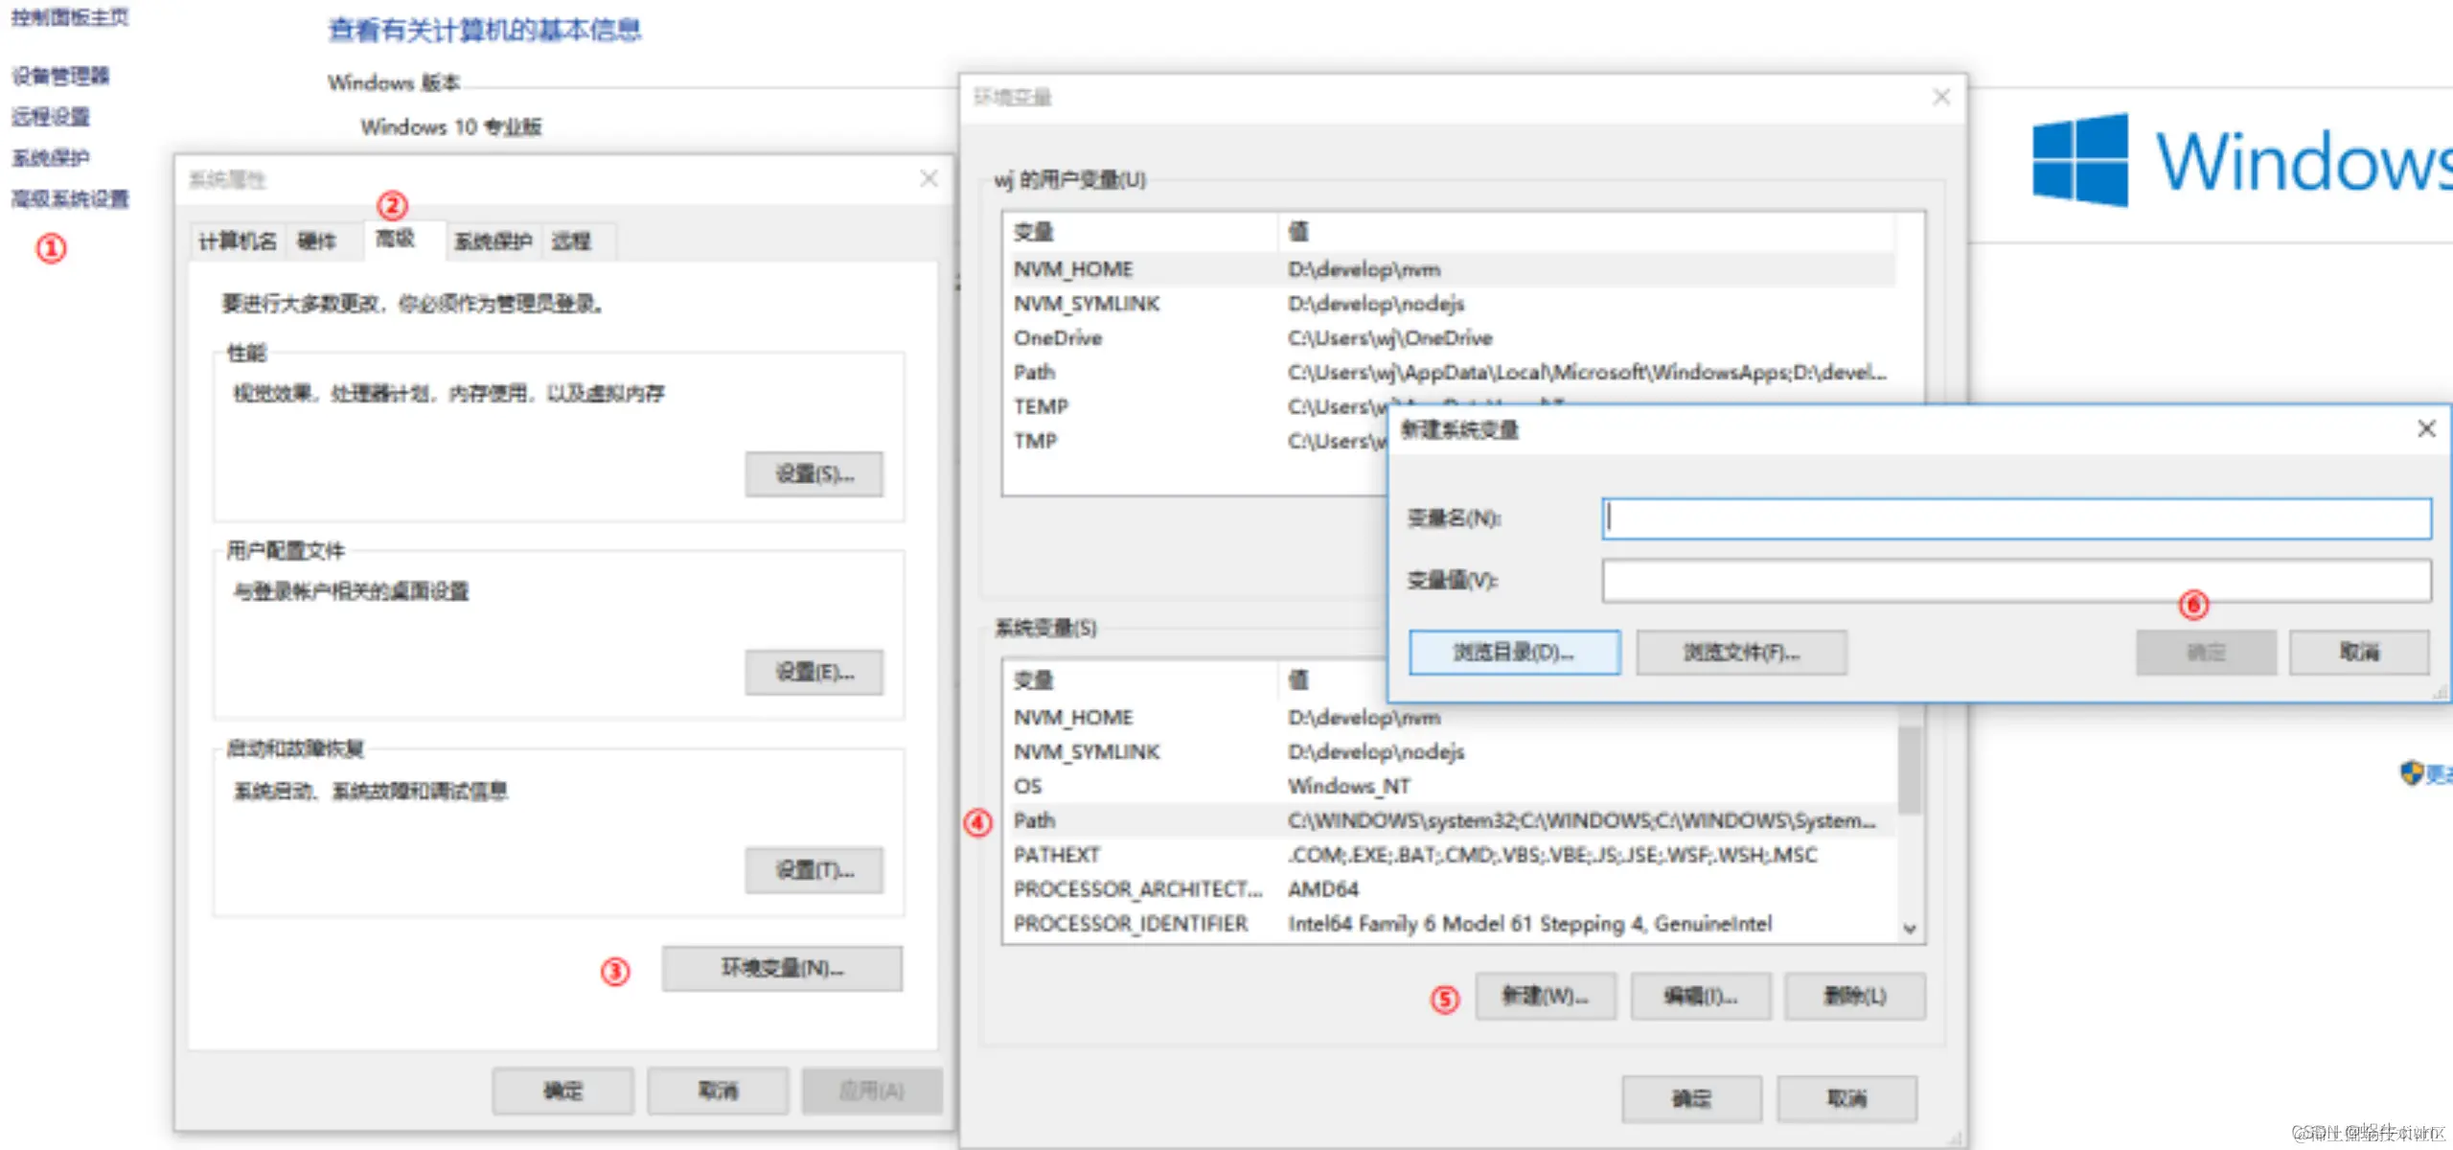Open the 系统保护 tab

pyautogui.click(x=493, y=241)
